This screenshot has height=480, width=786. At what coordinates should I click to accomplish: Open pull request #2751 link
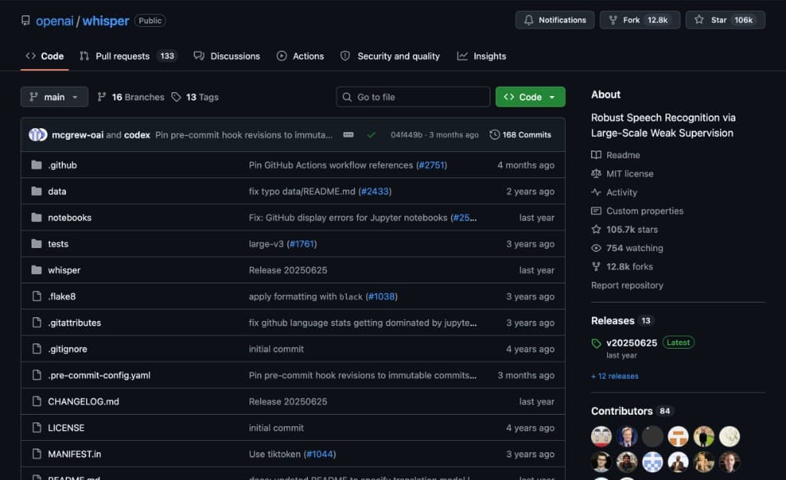431,165
